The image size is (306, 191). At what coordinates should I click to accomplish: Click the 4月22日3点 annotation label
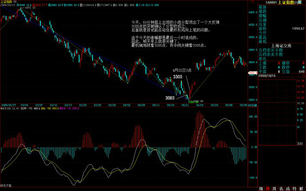coord(182,70)
